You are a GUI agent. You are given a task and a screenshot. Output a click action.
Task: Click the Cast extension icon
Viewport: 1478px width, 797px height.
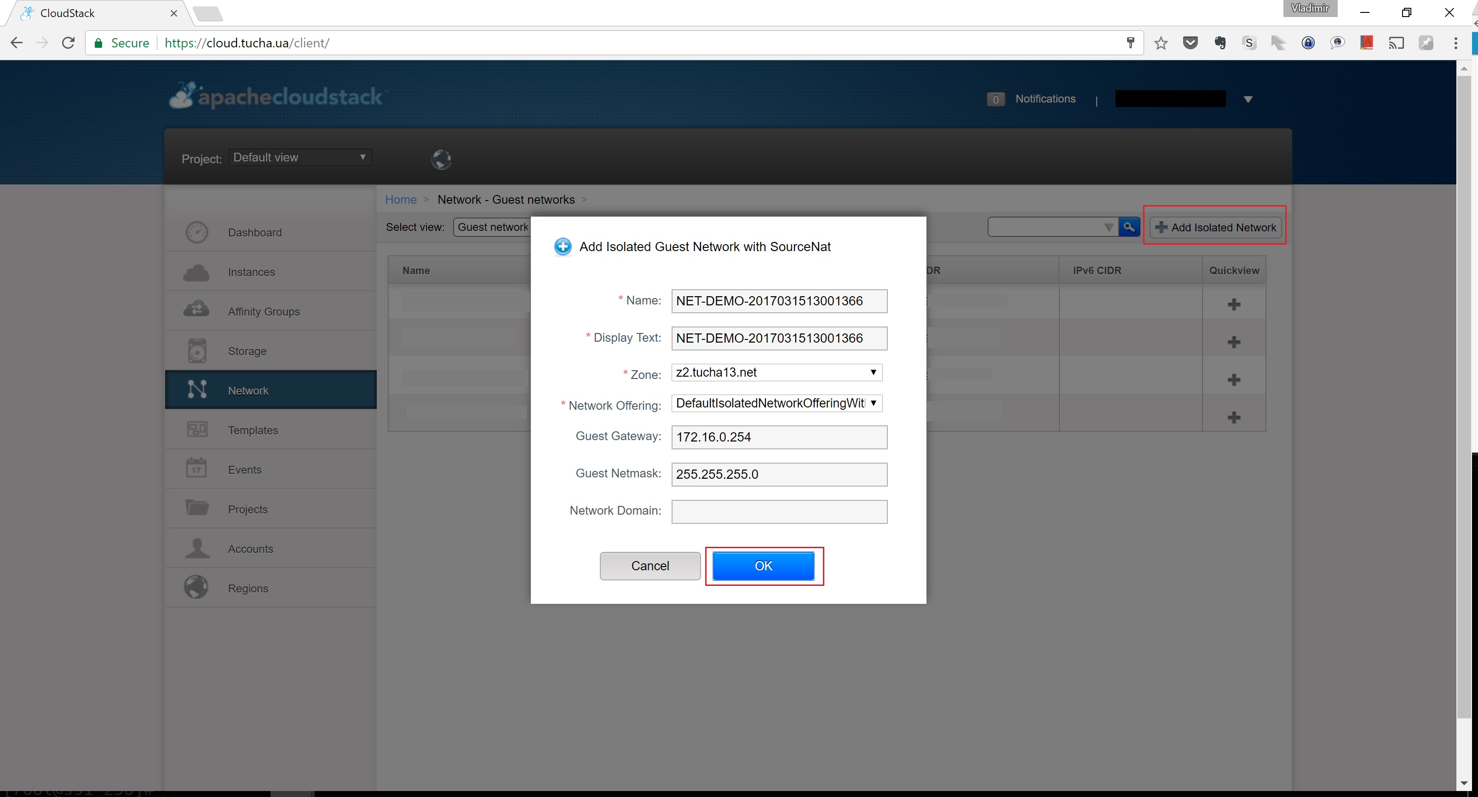pyautogui.click(x=1396, y=43)
